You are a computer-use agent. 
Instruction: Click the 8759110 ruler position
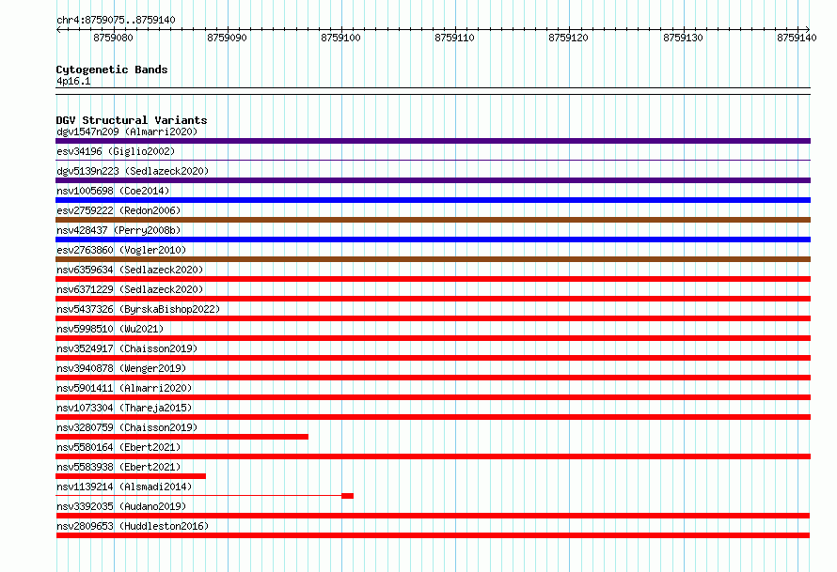click(455, 38)
